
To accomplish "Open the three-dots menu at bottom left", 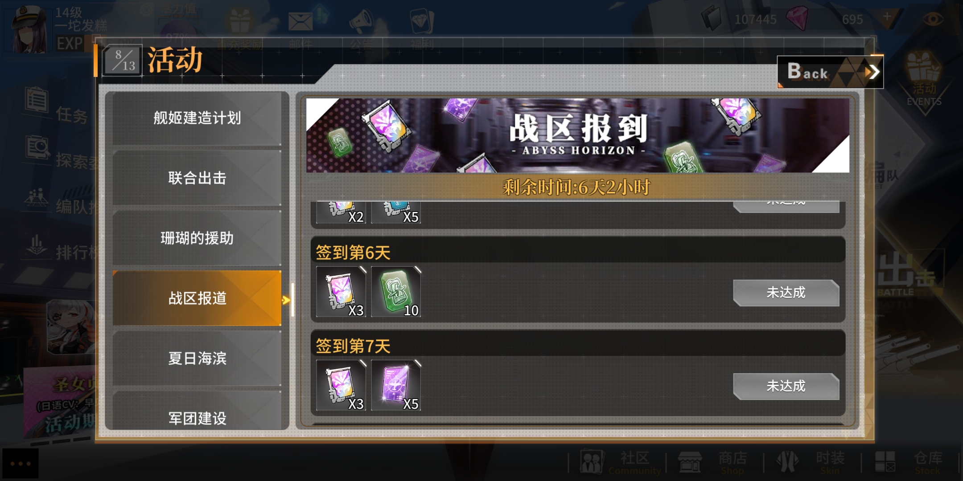I will click(x=20, y=464).
